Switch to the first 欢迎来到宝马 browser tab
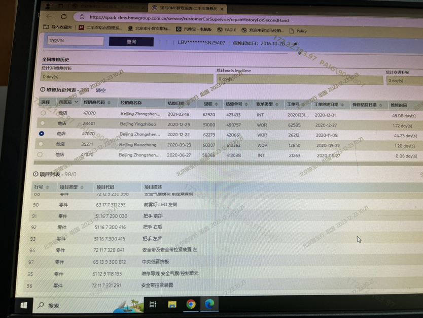Viewport: 423px width, 318px height. (109, 7)
